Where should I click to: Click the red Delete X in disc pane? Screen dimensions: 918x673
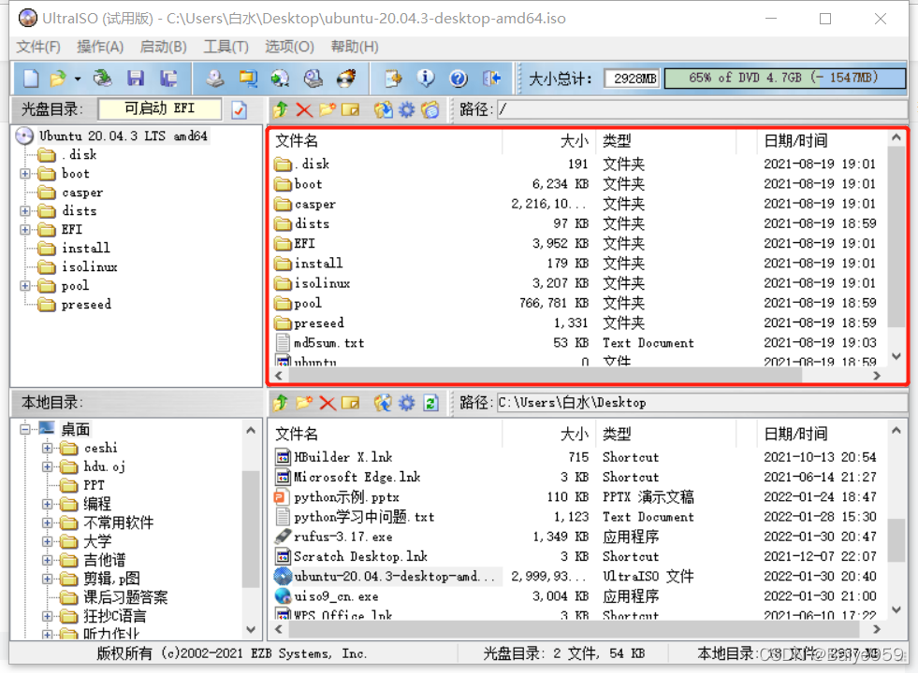304,109
